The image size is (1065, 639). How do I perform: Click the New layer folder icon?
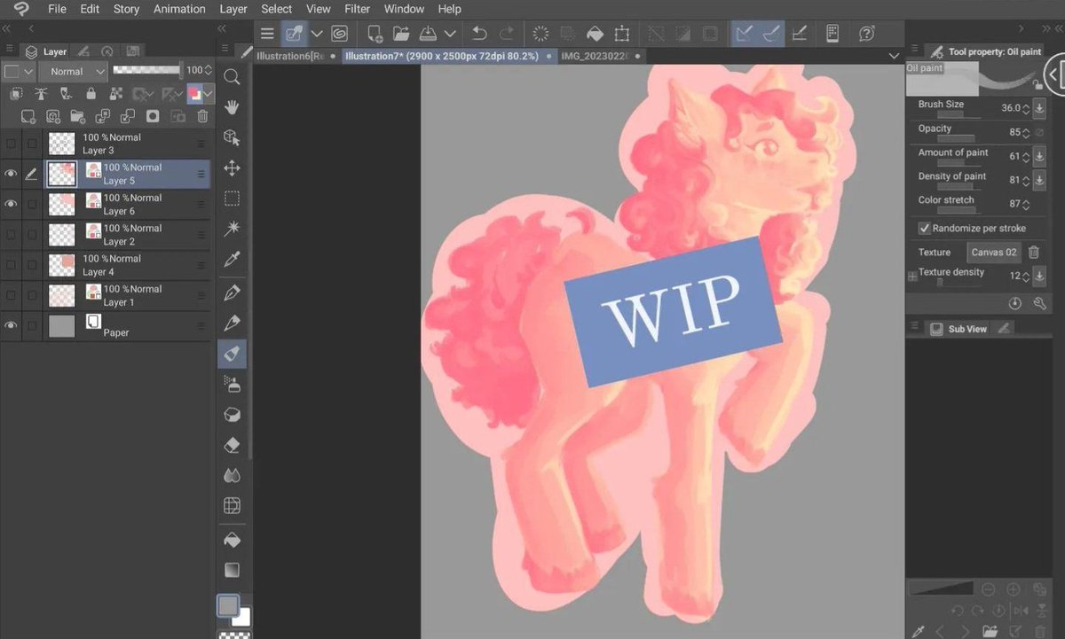tap(78, 116)
